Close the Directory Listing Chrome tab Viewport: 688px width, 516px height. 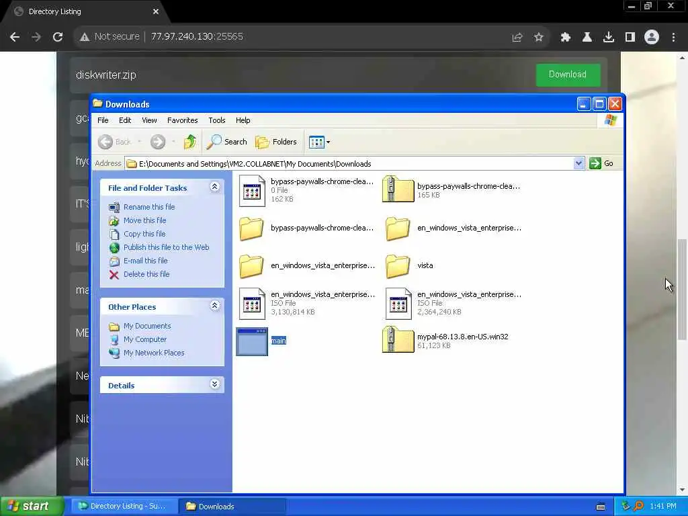click(156, 11)
